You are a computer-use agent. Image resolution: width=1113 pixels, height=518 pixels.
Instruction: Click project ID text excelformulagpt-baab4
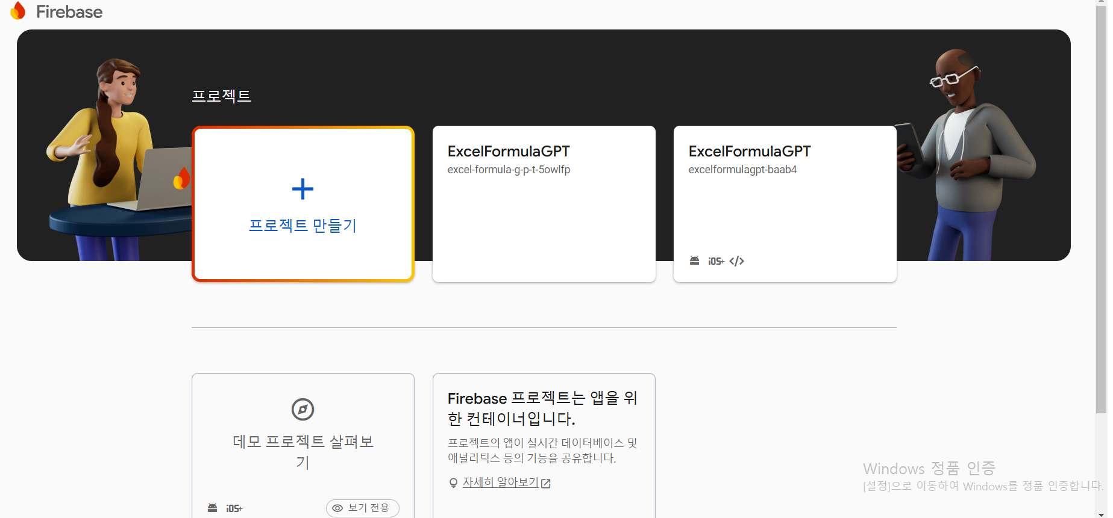click(x=742, y=170)
